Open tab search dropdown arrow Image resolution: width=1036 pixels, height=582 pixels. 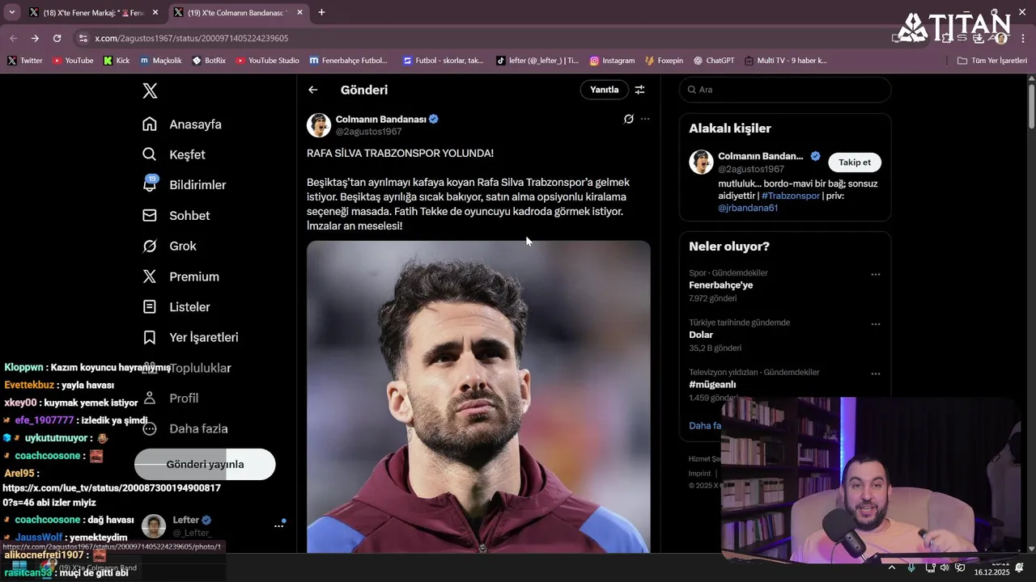pos(11,12)
